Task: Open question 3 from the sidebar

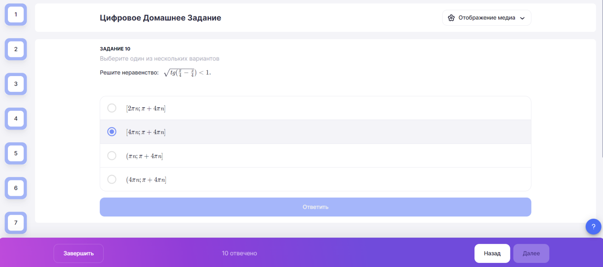Action: point(16,84)
